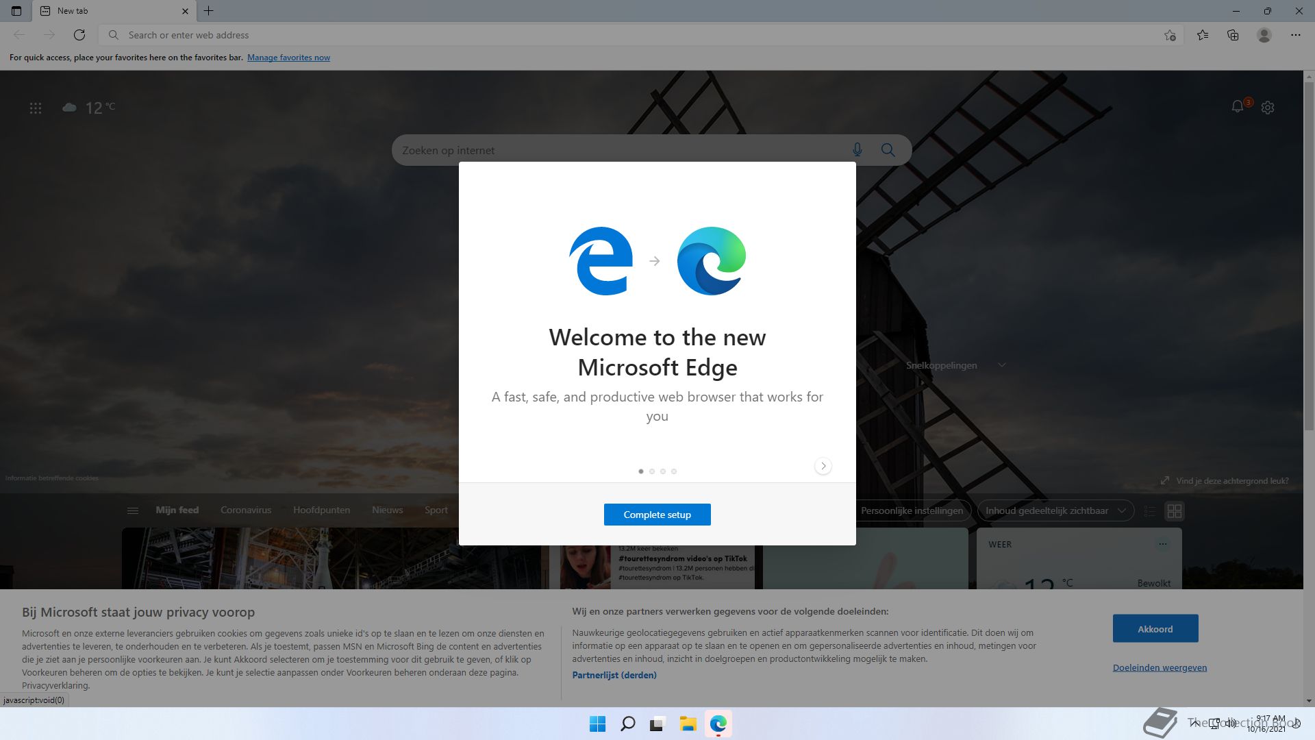Viewport: 1315px width, 740px height.
Task: Open the Windows Start button
Action: [x=597, y=724]
